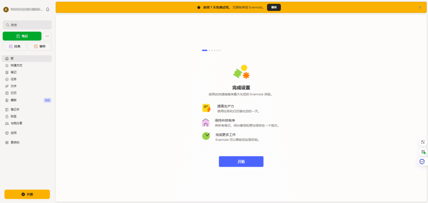
Task: Click the green 笔记 new note button
Action: [x=22, y=36]
